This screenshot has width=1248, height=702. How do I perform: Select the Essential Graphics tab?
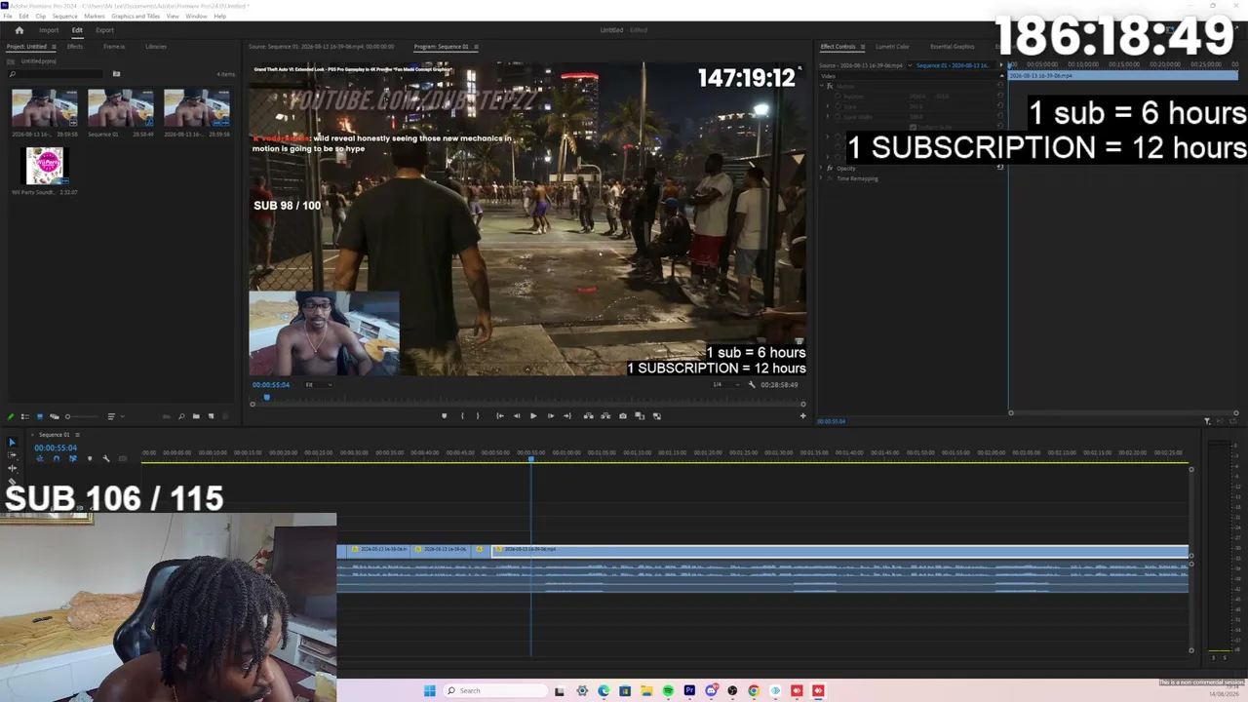click(953, 47)
